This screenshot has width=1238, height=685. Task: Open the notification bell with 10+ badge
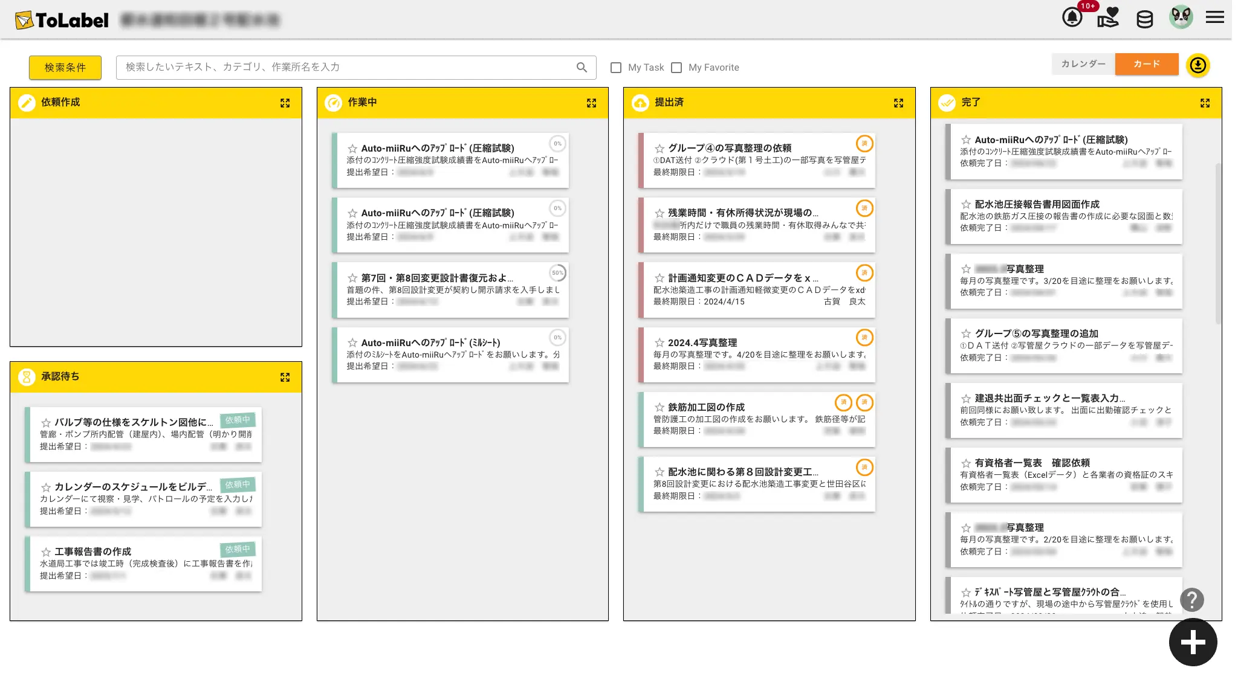point(1072,17)
